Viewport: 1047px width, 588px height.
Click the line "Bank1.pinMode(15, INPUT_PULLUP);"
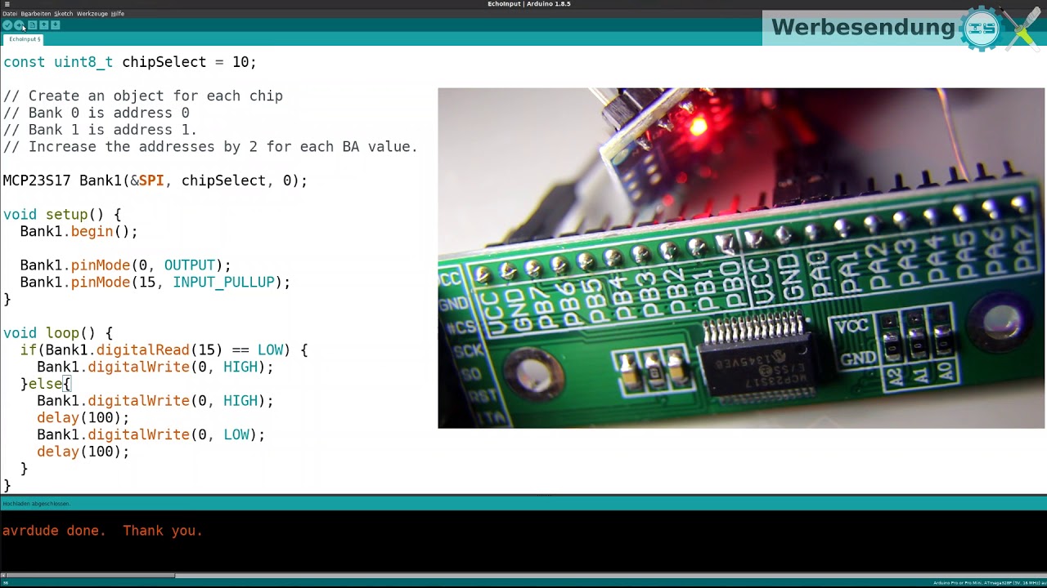point(155,283)
